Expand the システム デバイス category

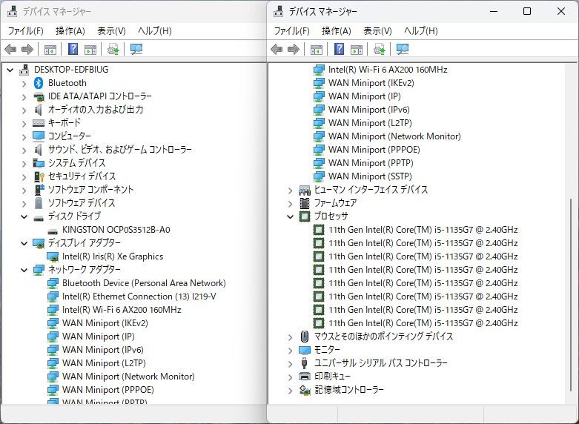[24, 163]
